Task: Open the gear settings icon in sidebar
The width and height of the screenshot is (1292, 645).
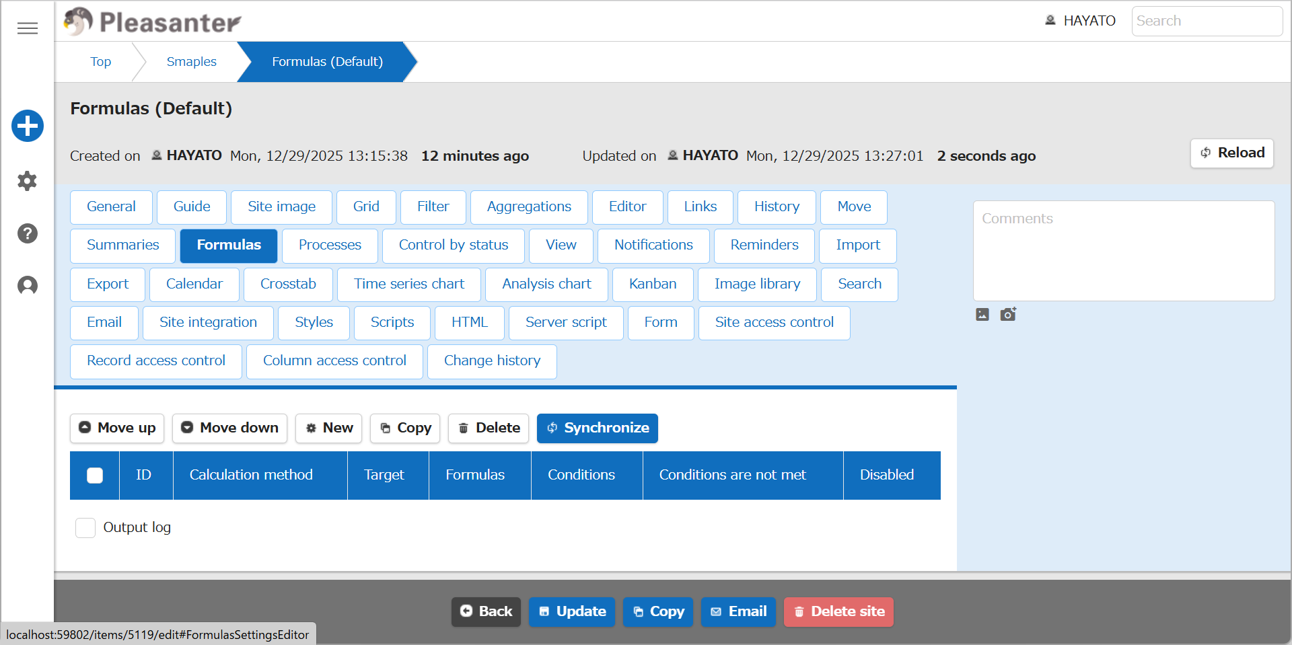Action: [28, 181]
